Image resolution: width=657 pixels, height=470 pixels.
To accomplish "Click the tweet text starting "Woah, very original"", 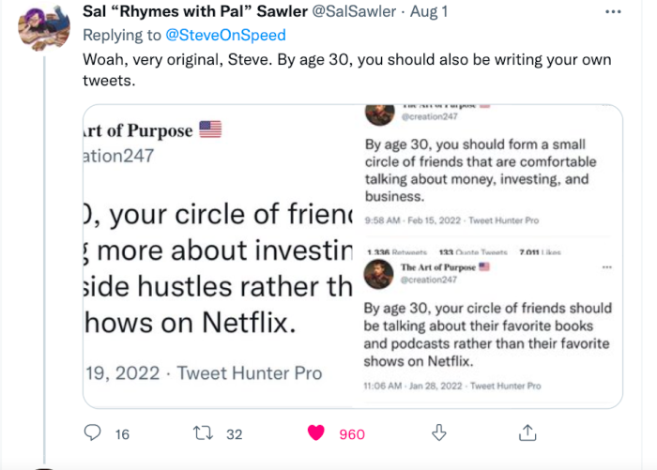I will (347, 68).
